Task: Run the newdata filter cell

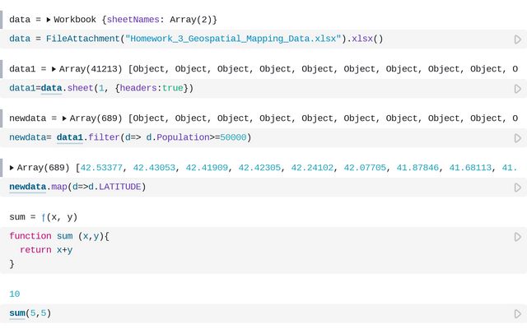Action: tap(517, 138)
